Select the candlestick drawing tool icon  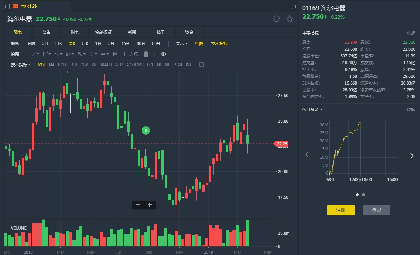tap(115, 54)
